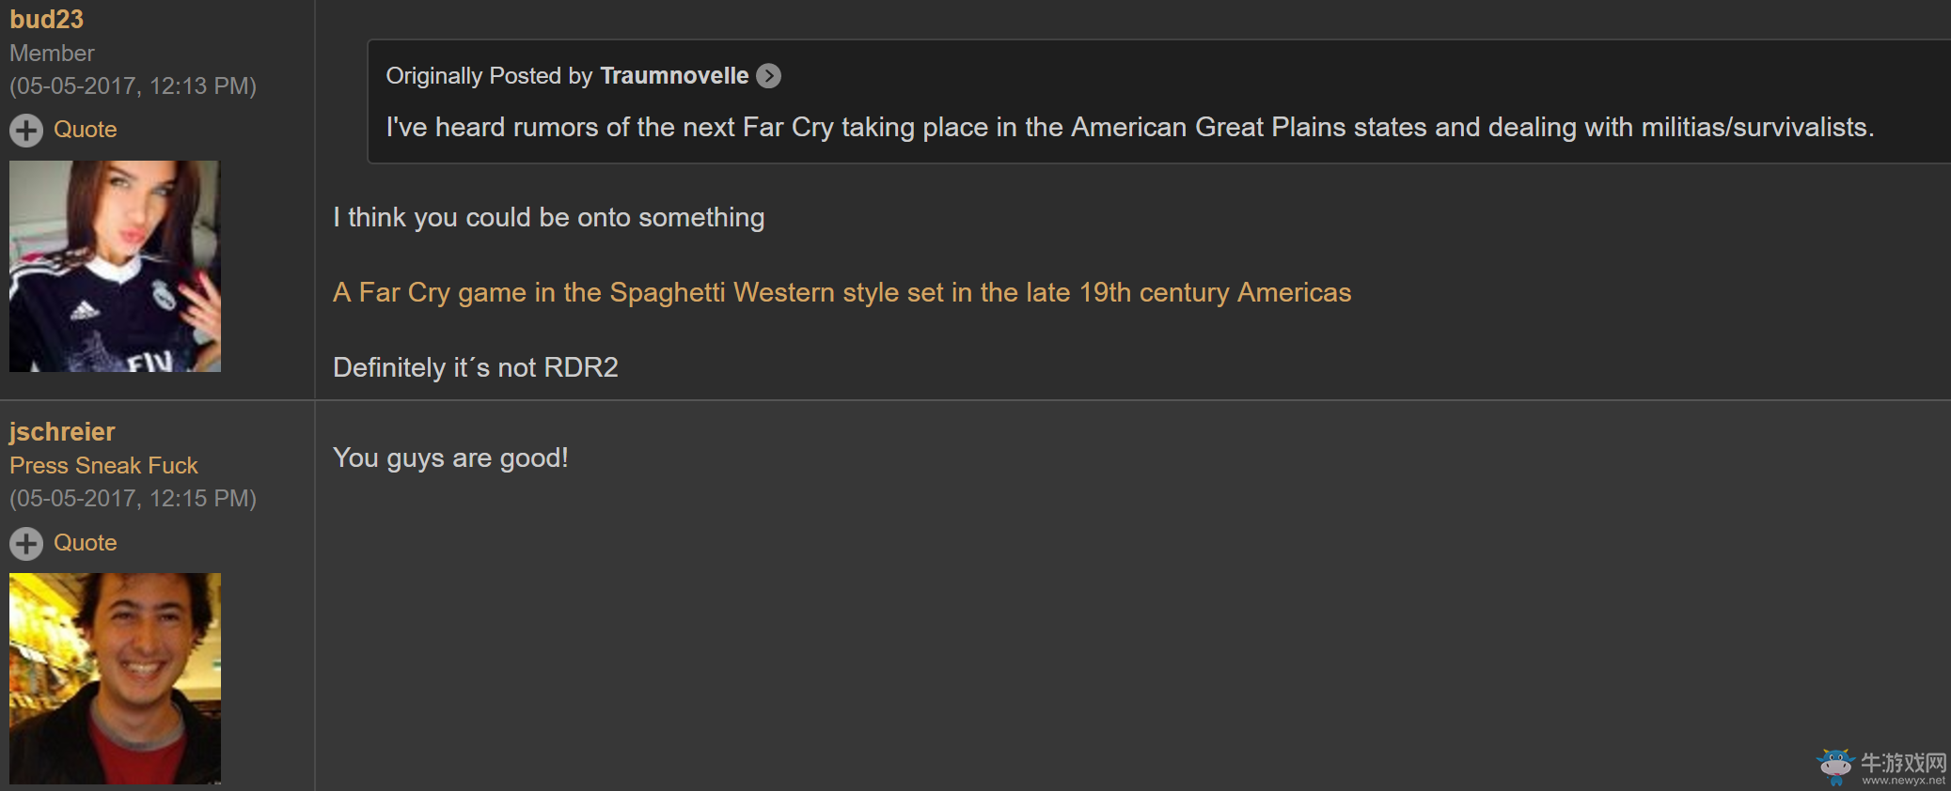Visit bud23's profile via username
The height and width of the screenshot is (791, 1951).
click(x=47, y=19)
